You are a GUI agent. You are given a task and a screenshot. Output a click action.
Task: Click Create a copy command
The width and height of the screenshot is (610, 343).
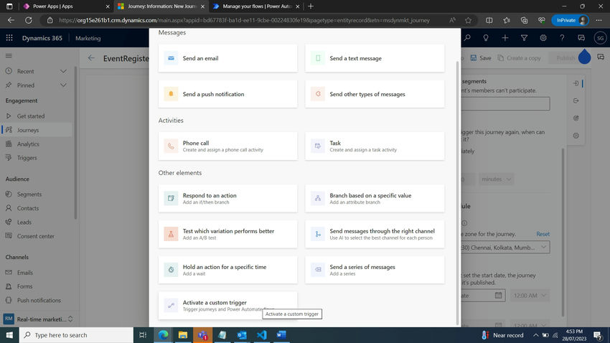coord(520,58)
